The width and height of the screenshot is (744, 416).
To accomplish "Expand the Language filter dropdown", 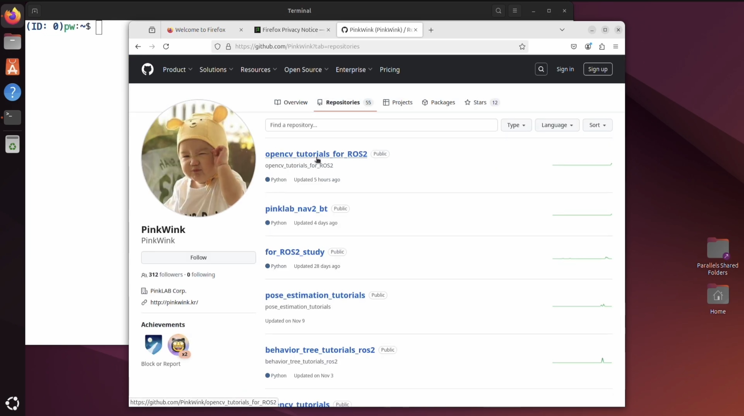I will (557, 125).
